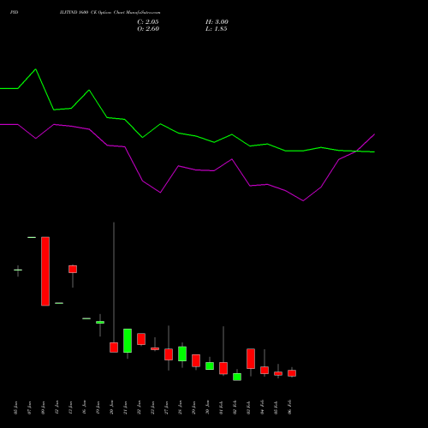Select the red candle for 29 Jan
428x428 pixels.
pos(196,360)
